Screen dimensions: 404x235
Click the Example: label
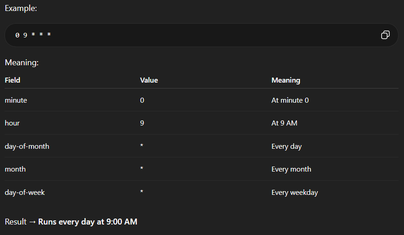[x=21, y=9]
